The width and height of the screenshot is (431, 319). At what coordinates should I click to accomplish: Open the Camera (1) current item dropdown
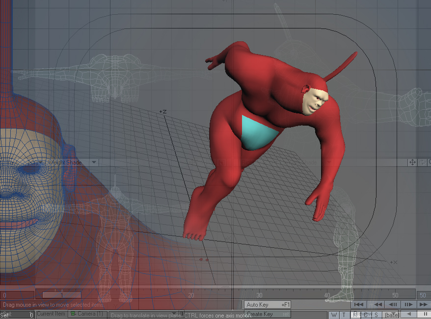87,314
